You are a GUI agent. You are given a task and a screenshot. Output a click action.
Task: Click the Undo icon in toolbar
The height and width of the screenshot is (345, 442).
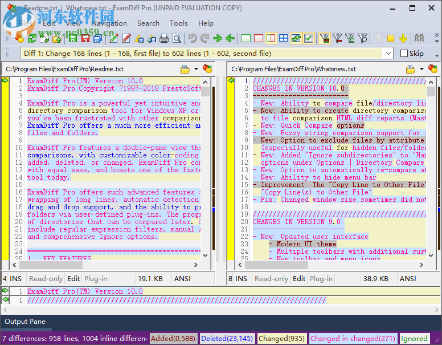click(193, 38)
